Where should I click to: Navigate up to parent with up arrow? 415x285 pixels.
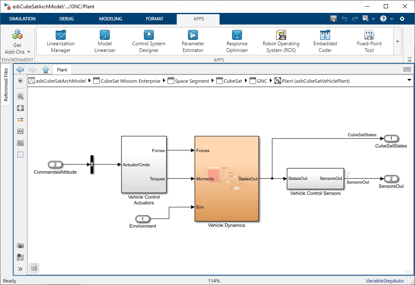(46, 70)
